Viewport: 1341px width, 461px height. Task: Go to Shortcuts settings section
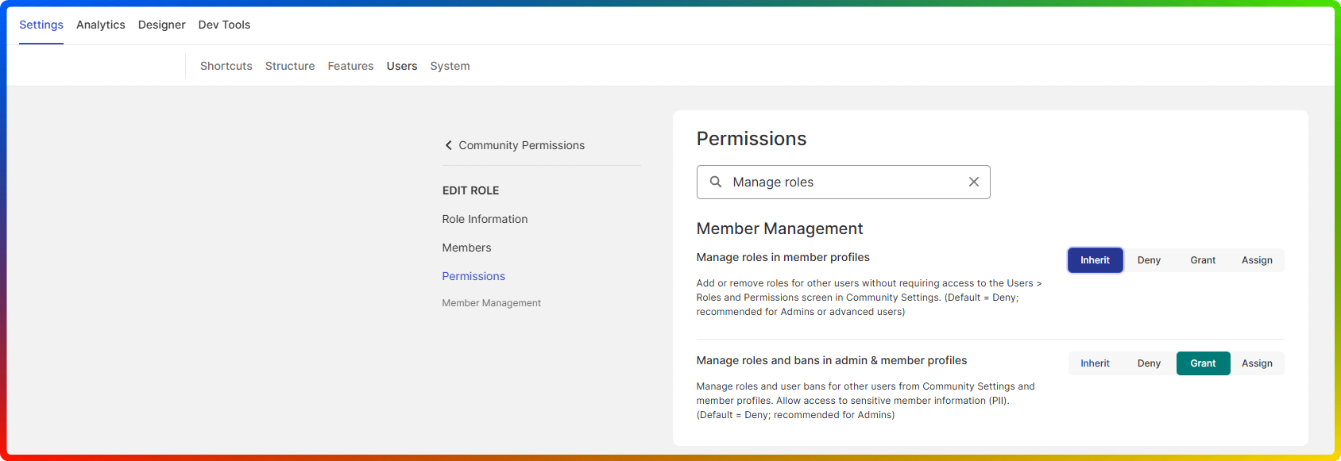226,66
